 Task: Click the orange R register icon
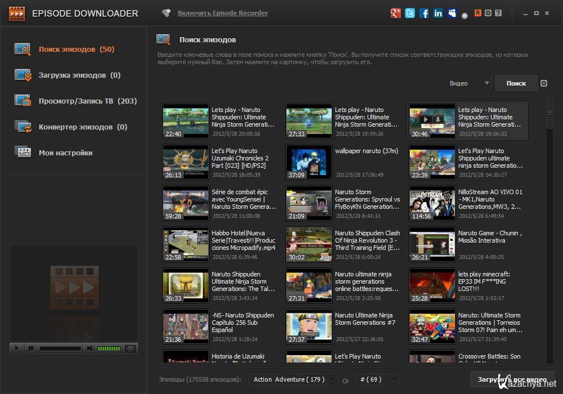point(478,13)
